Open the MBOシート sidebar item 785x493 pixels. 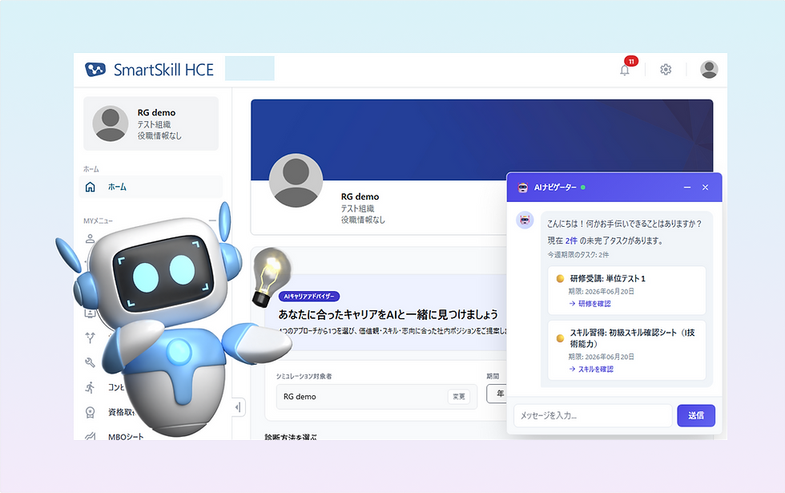(x=126, y=436)
